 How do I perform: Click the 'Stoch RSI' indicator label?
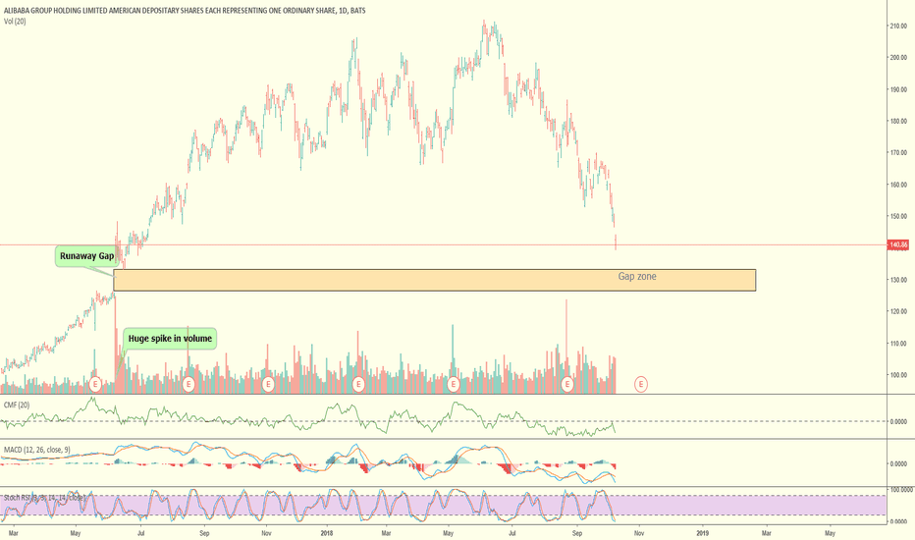coord(44,498)
